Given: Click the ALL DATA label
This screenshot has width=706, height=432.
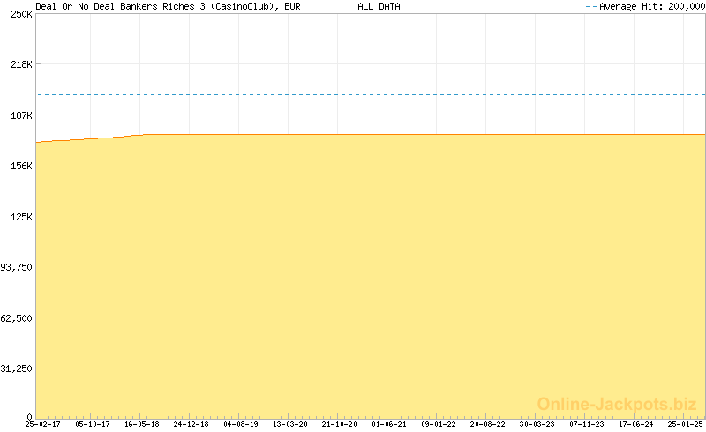Looking at the screenshot, I should (x=379, y=6).
